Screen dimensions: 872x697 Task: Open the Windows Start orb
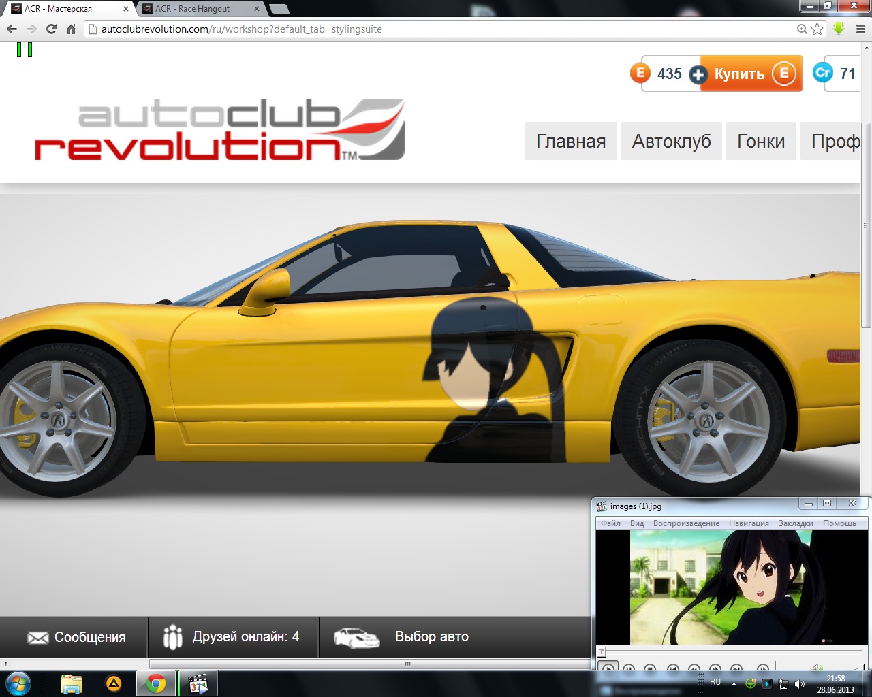click(17, 683)
